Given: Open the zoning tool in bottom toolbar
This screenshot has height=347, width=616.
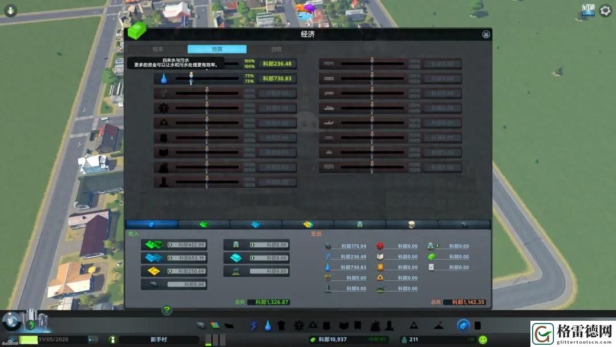Looking at the screenshot, I should pos(214,325).
